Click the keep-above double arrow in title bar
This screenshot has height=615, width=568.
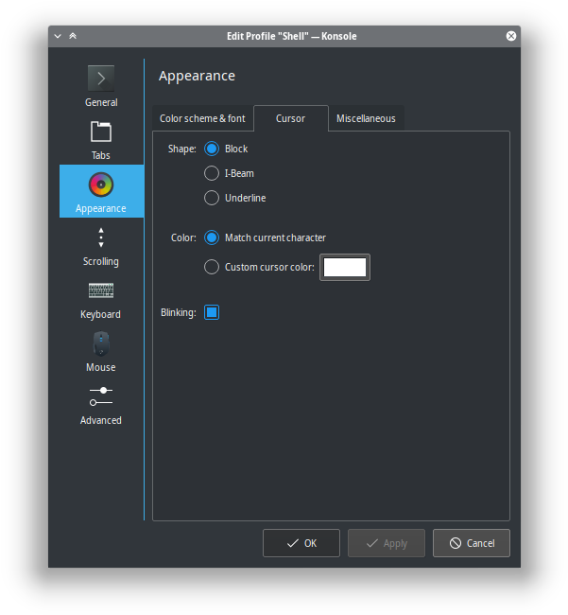pos(73,36)
